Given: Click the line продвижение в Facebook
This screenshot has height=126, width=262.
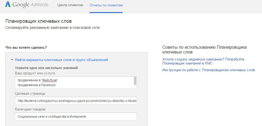Looking at the screenshot, I should (x=37, y=85).
